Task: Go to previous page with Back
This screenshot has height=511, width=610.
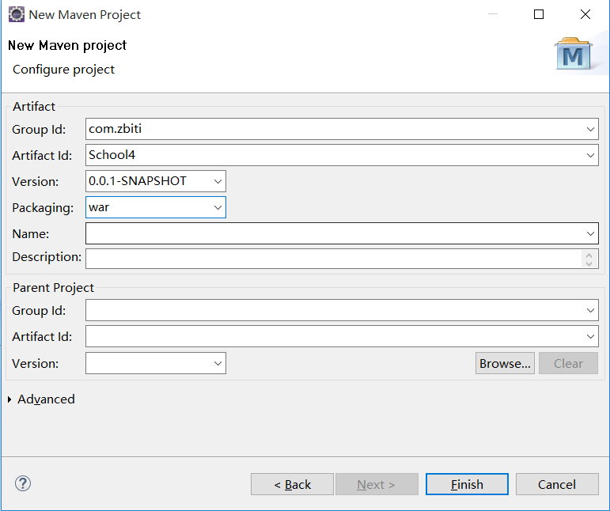Action: point(292,484)
